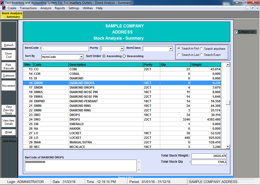Toggle the Category List checkbox
Image resolution: width=260 pixels, height=185 pixels.
[x=236, y=32]
